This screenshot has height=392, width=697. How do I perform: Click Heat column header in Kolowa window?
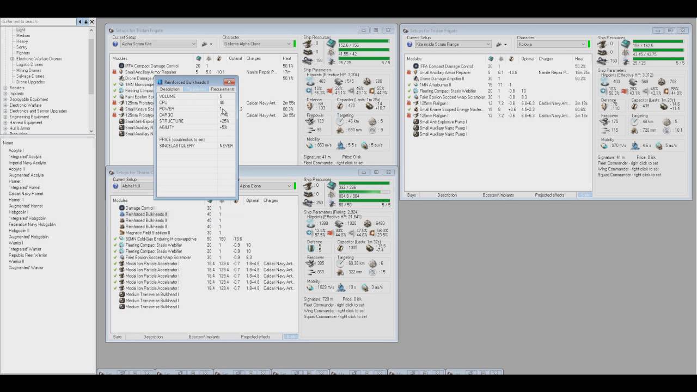pos(579,59)
